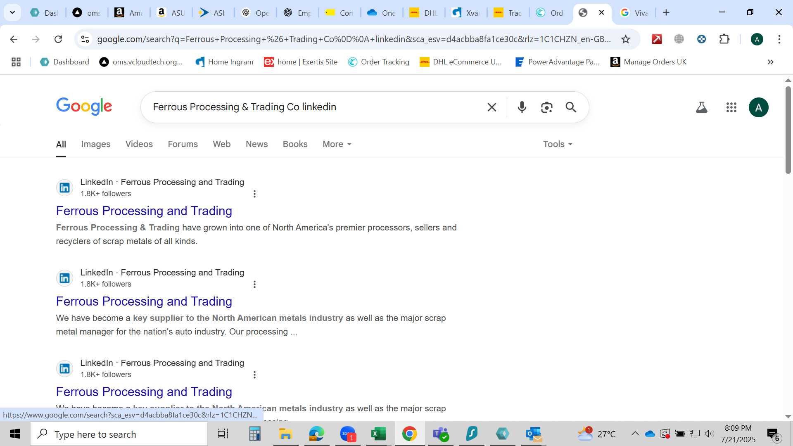This screenshot has width=793, height=446.
Task: Open the Home Ingram bookmark
Action: 224,62
